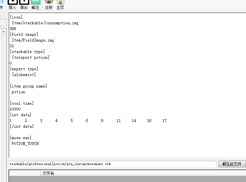246x182 pixels.
Task: Click the scroll up arrow in the left panel
Action: tap(4, 32)
